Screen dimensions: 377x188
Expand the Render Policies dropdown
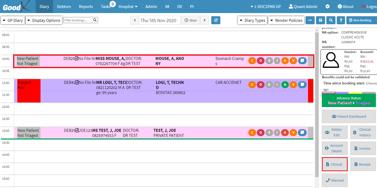click(286, 20)
